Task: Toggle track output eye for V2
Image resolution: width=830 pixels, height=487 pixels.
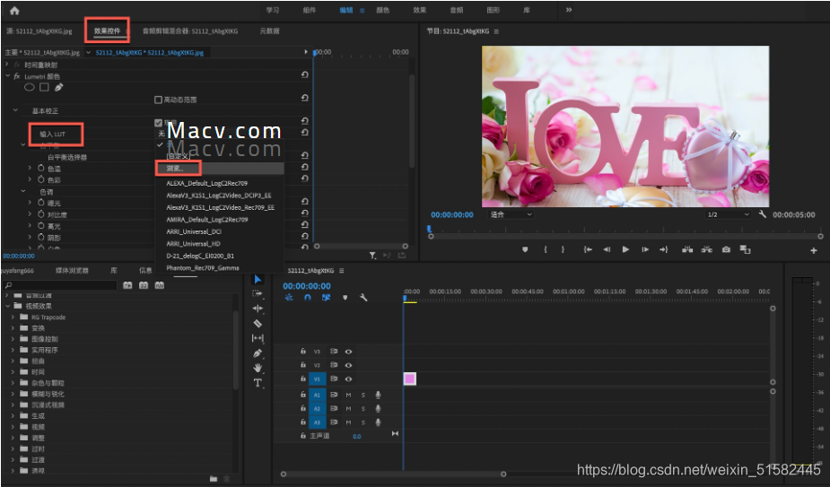Action: 348,365
